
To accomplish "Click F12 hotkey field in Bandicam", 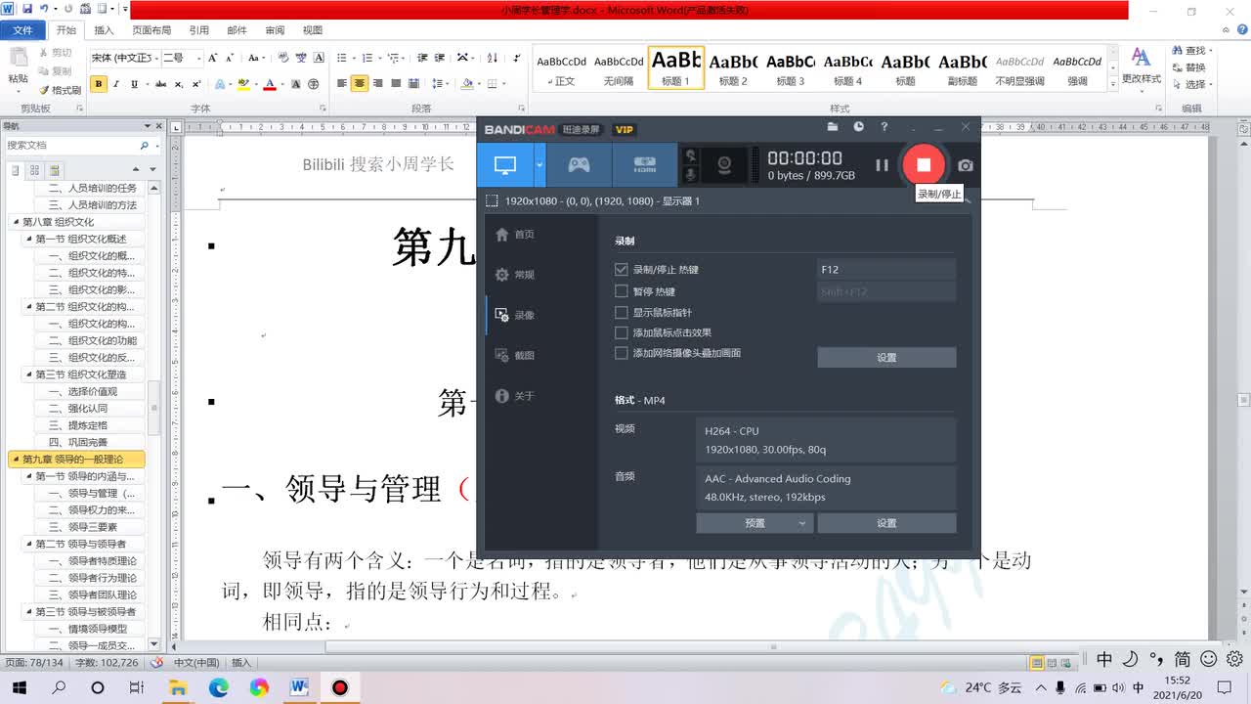I will (x=886, y=269).
